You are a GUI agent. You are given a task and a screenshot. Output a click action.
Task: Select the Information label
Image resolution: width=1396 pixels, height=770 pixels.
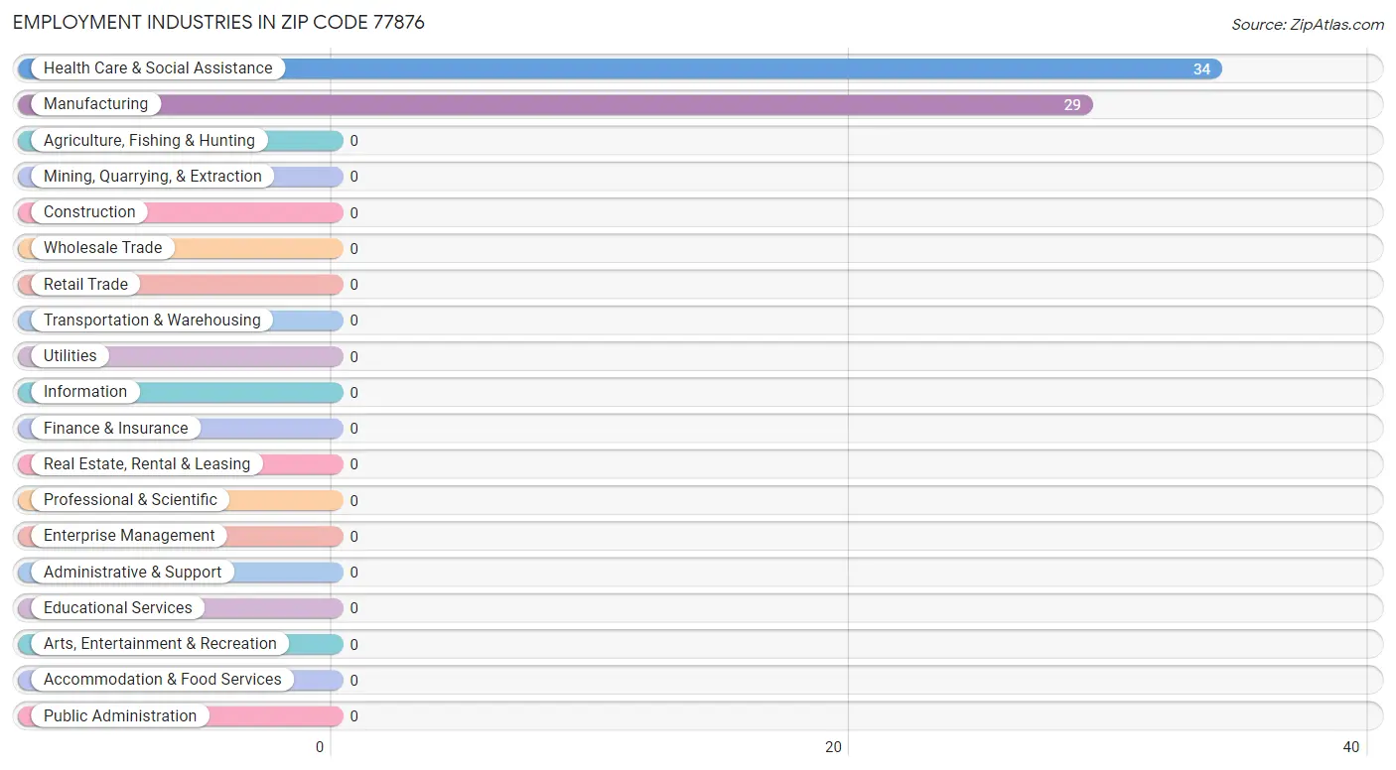pos(85,392)
